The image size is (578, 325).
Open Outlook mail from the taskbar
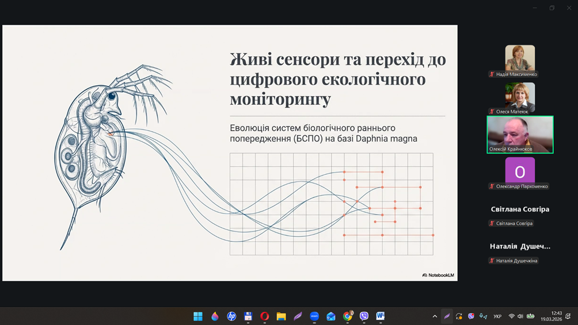coord(331,316)
